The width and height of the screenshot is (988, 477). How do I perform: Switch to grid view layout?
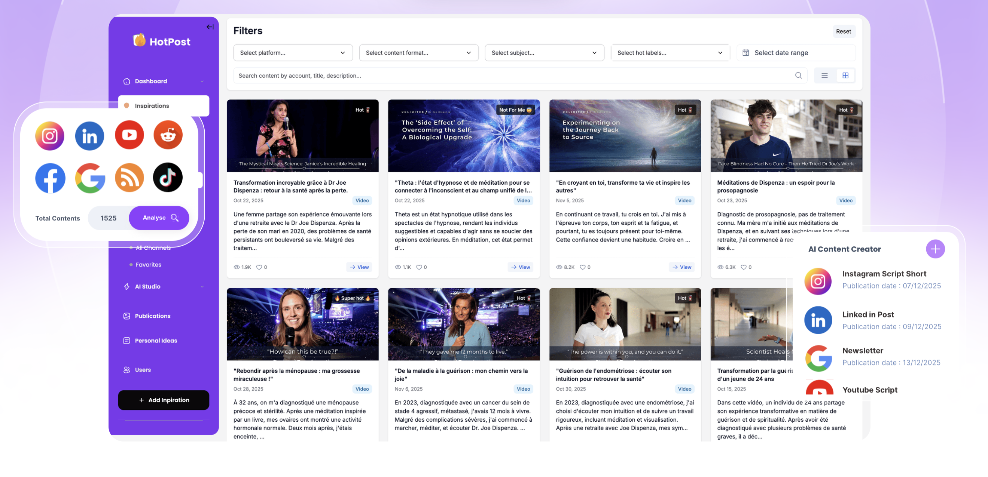(x=845, y=76)
